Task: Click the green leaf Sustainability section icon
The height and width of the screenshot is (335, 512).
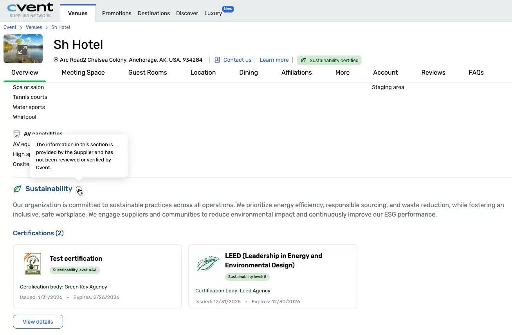Action: (x=17, y=189)
